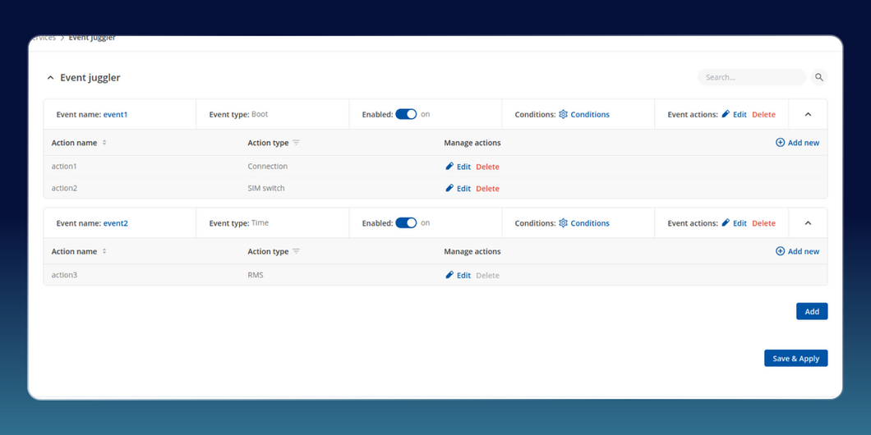
Task: Click the pencil Edit icon for action3
Action: pyautogui.click(x=449, y=276)
